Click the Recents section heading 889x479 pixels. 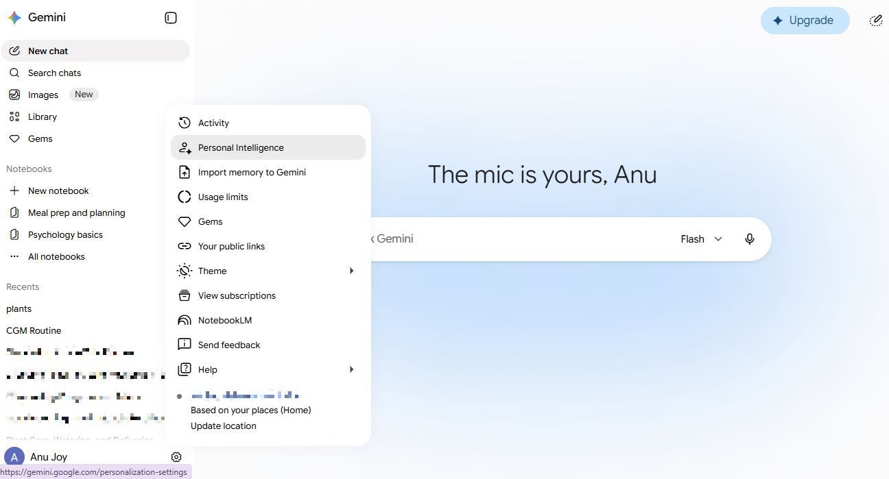tap(23, 286)
